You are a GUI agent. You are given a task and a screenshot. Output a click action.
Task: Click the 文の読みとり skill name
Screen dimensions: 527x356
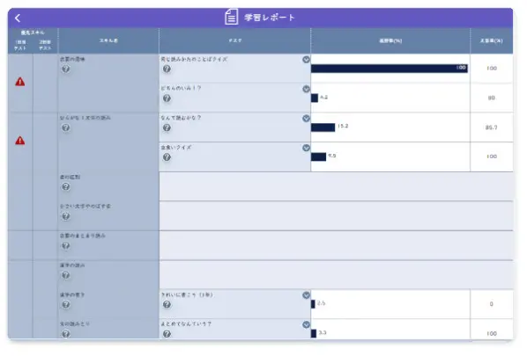[75, 323]
